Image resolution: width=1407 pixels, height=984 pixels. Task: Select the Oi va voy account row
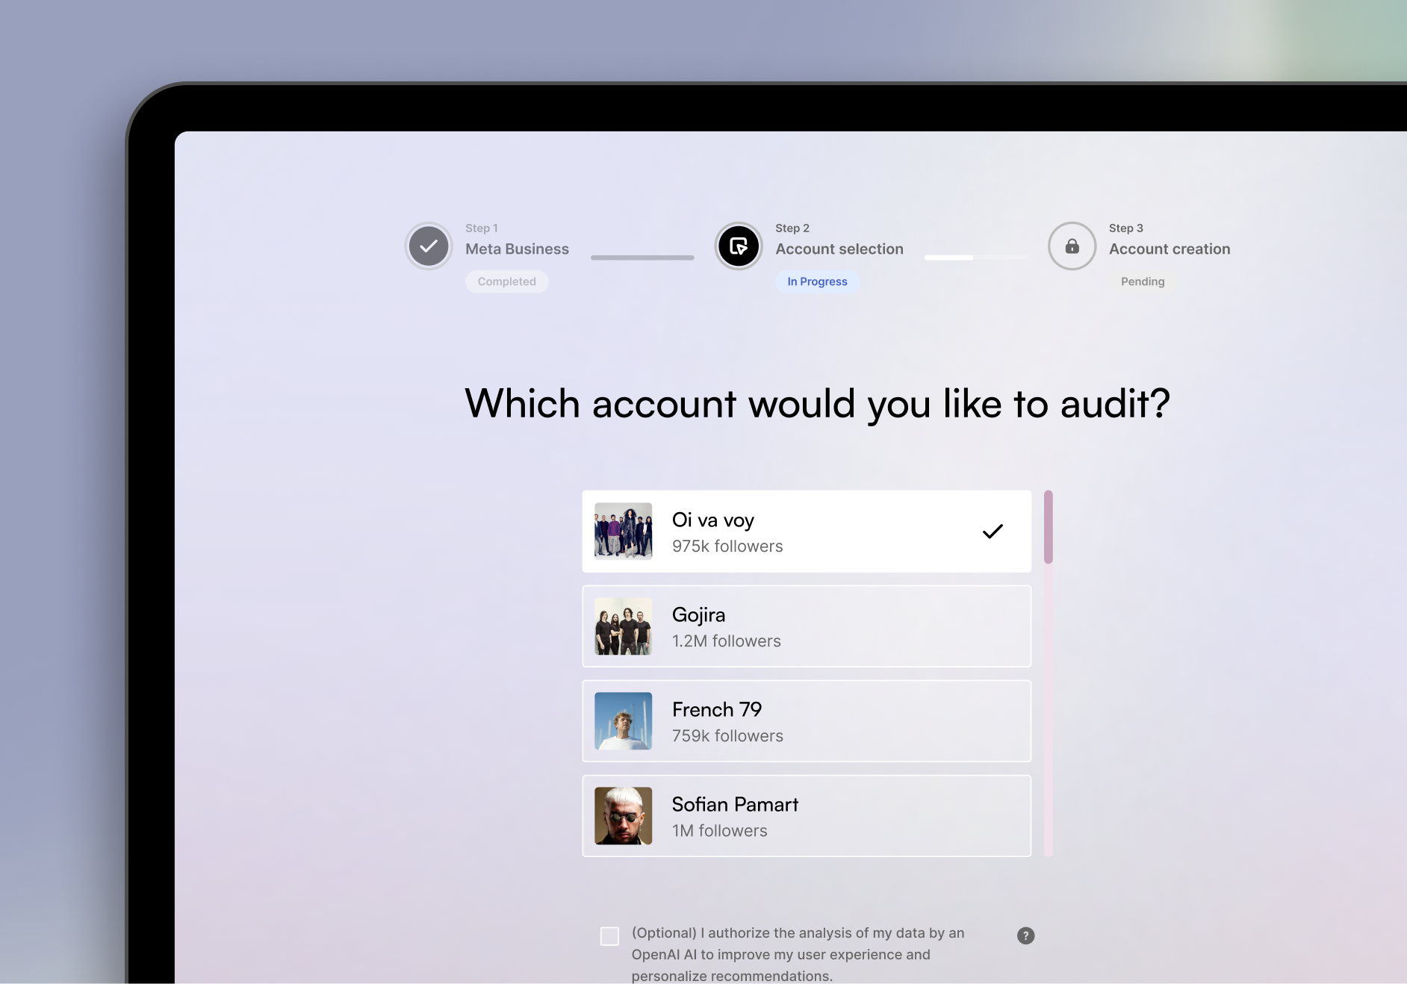[807, 532]
